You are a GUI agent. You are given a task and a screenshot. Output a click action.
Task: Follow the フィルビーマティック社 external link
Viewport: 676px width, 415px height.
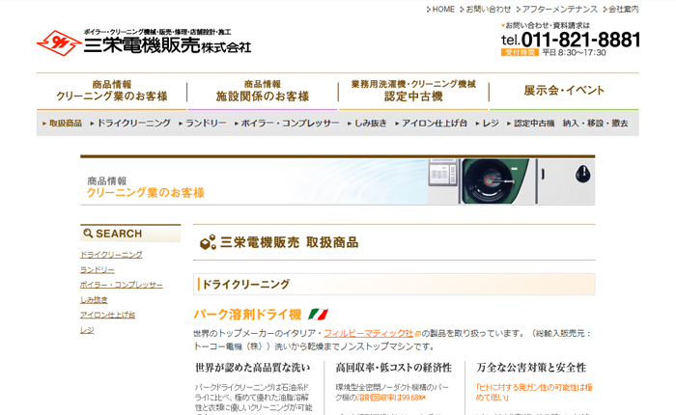click(x=369, y=333)
